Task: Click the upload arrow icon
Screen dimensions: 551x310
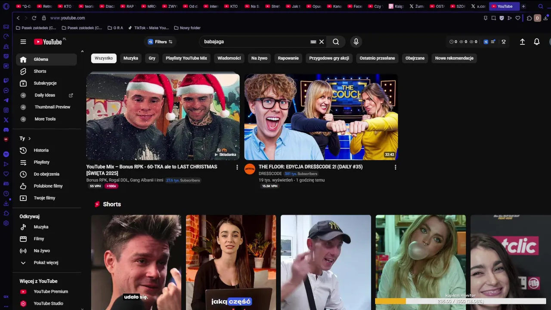Action: click(522, 42)
